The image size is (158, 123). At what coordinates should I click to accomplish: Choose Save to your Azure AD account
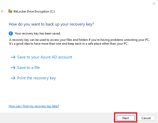point(45,57)
